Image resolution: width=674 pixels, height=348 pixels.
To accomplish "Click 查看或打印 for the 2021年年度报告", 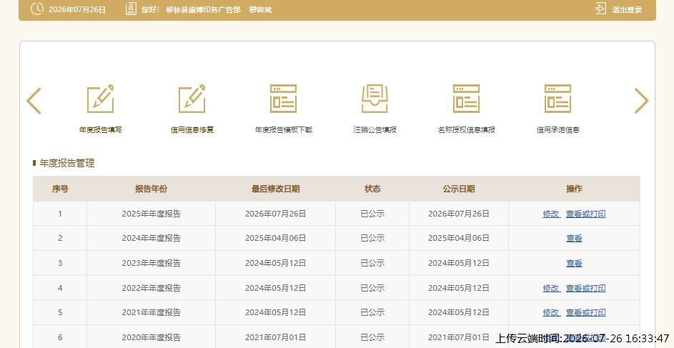I will click(586, 312).
